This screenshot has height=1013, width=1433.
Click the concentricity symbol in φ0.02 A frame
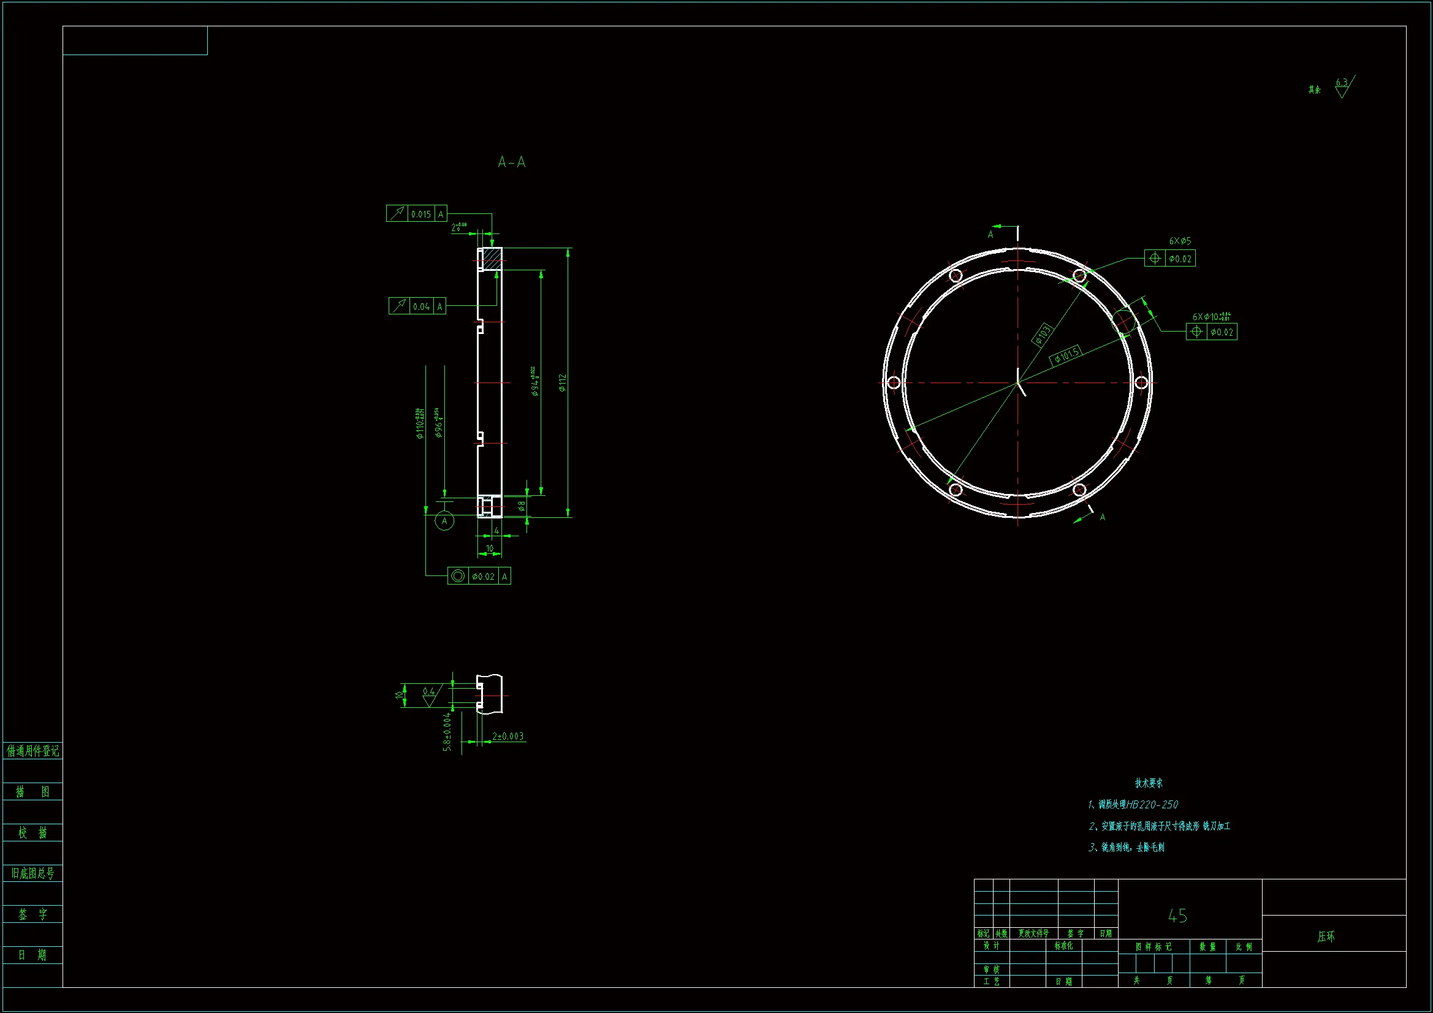click(458, 576)
